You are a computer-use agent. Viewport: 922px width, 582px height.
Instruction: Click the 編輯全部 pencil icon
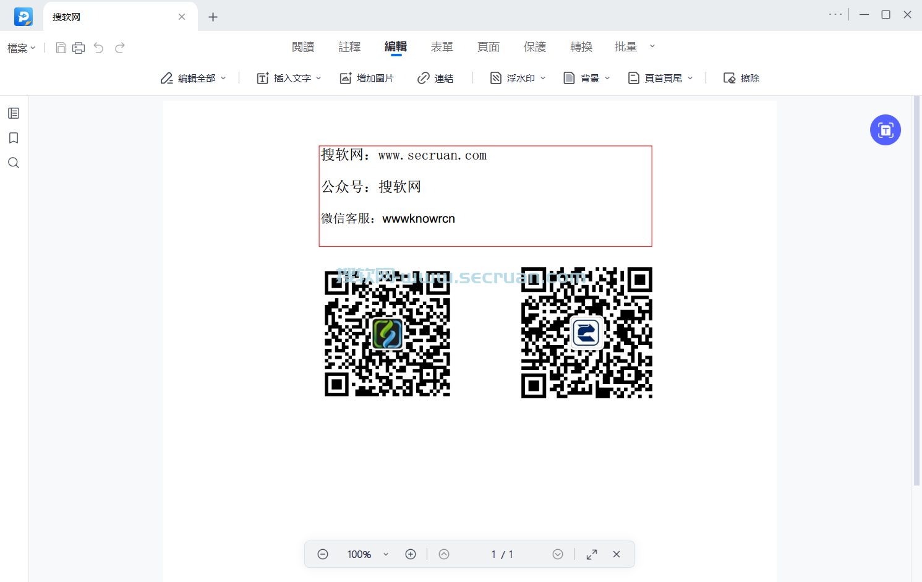(x=166, y=78)
